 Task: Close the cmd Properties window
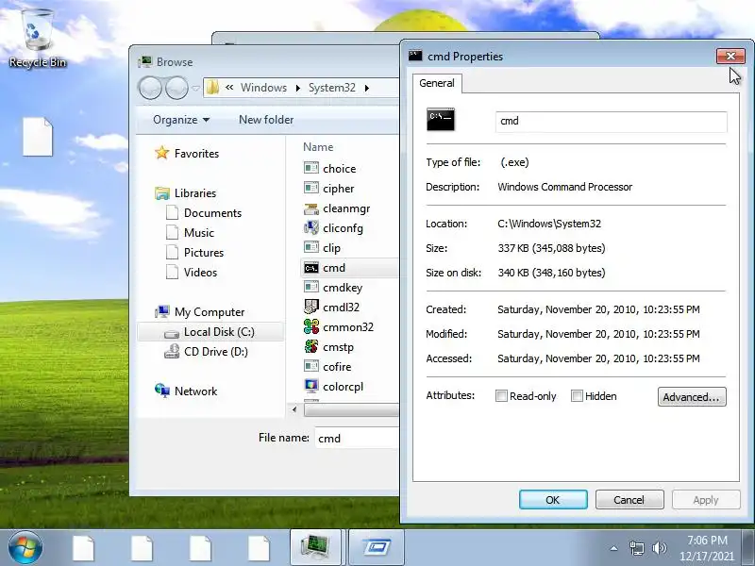730,57
